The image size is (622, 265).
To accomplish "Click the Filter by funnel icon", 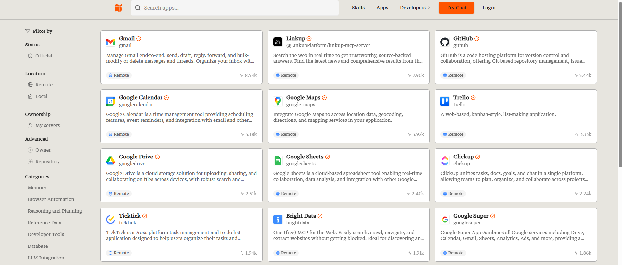I will click(28, 31).
